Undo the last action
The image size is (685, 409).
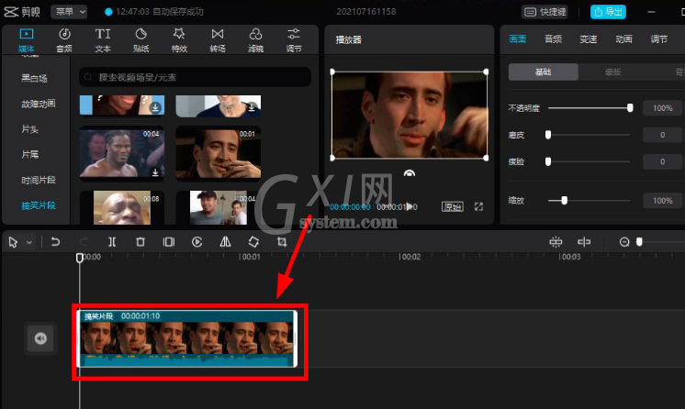[x=55, y=242]
